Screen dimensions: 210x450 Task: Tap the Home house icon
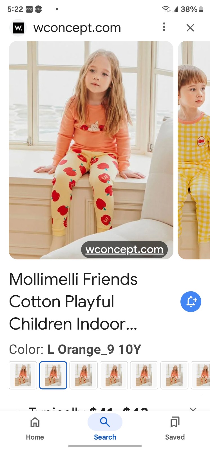pos(35,422)
